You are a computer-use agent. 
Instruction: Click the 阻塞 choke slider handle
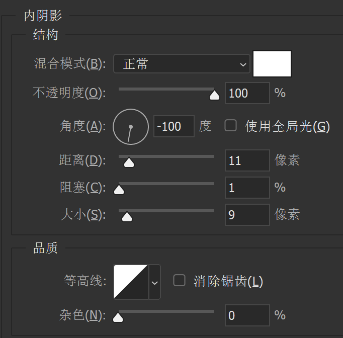(119, 190)
